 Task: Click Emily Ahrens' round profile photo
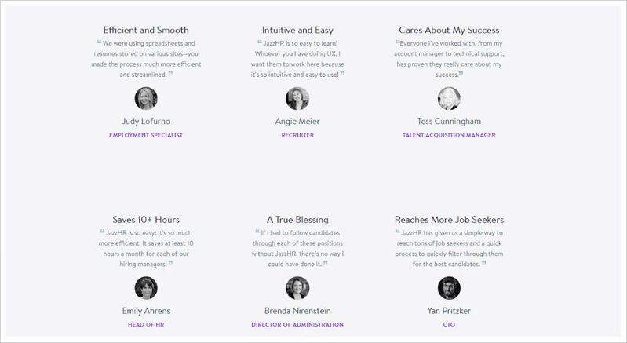(146, 288)
